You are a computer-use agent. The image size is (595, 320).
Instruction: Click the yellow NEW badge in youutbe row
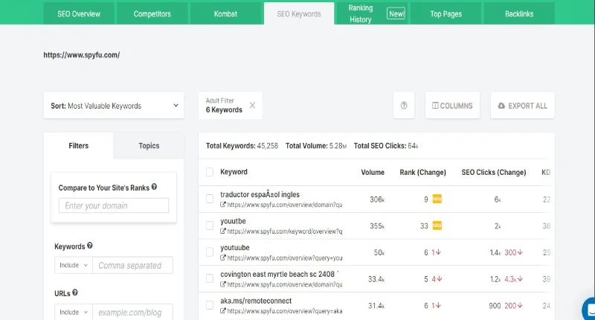click(x=437, y=225)
